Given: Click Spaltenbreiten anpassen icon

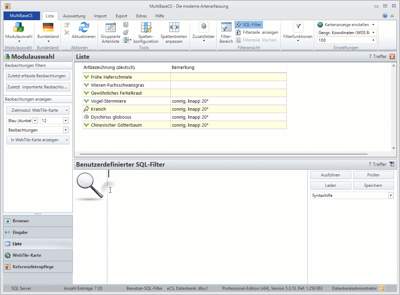Looking at the screenshot, I should (174, 27).
